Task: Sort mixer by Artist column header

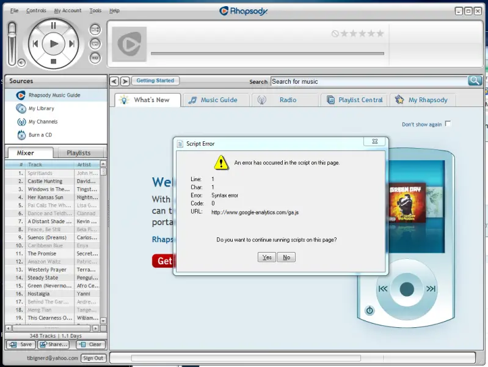Action: (87, 165)
